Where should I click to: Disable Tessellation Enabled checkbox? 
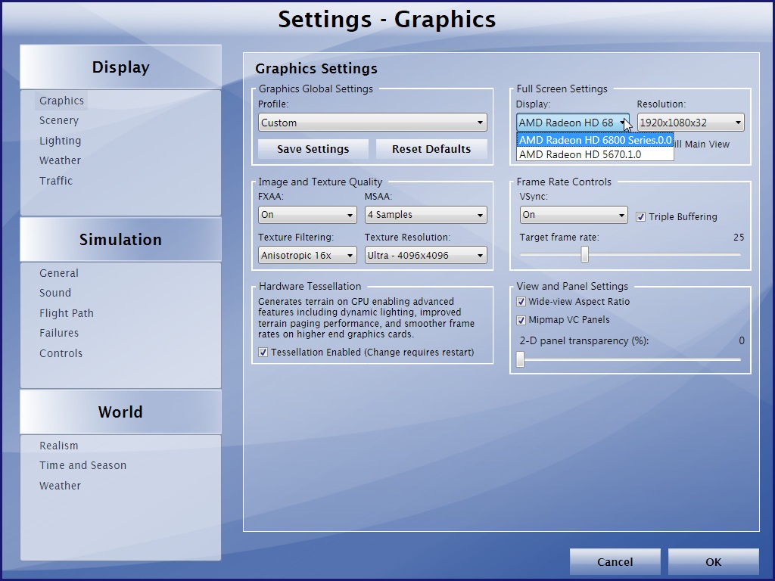pyautogui.click(x=263, y=353)
